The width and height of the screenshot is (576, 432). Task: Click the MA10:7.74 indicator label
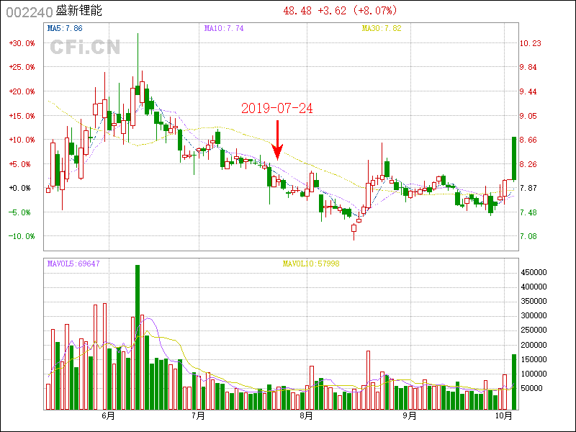224,28
